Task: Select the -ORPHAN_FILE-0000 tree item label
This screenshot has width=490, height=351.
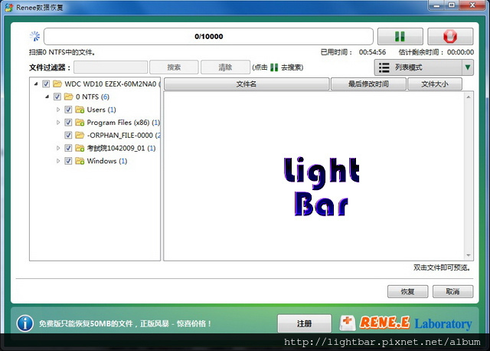Action: click(x=124, y=135)
